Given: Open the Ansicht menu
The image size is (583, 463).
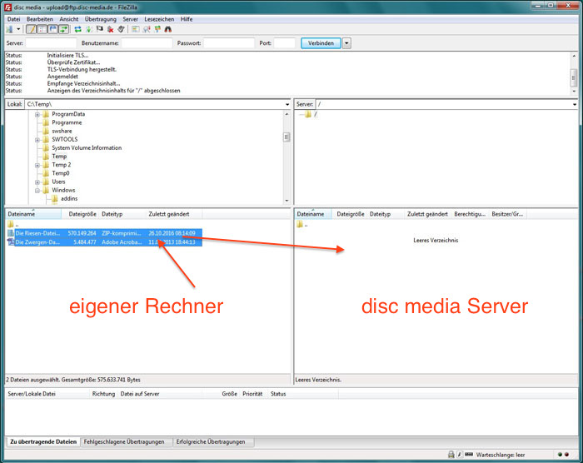Looking at the screenshot, I should [x=69, y=19].
